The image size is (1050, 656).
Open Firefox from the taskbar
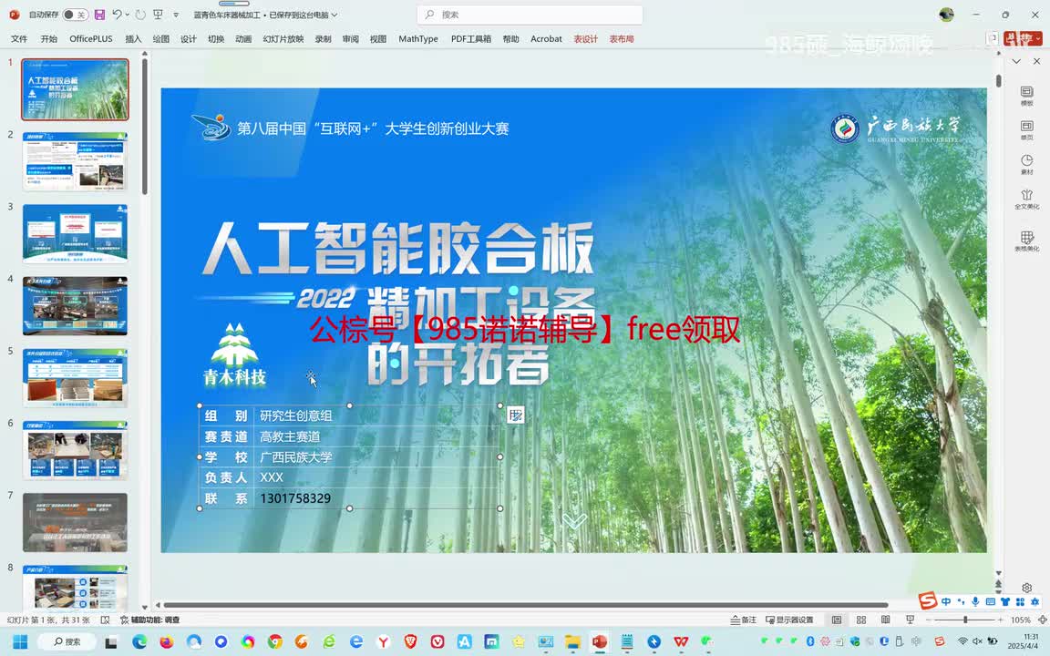(x=166, y=642)
